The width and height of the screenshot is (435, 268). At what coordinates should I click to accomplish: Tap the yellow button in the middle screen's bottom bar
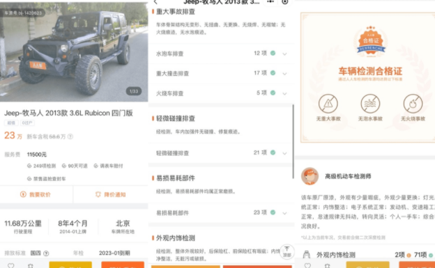pos(185,267)
